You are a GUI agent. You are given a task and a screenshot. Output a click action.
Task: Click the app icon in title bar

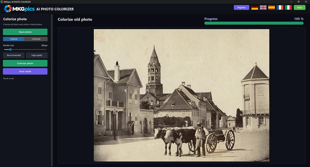2,2
